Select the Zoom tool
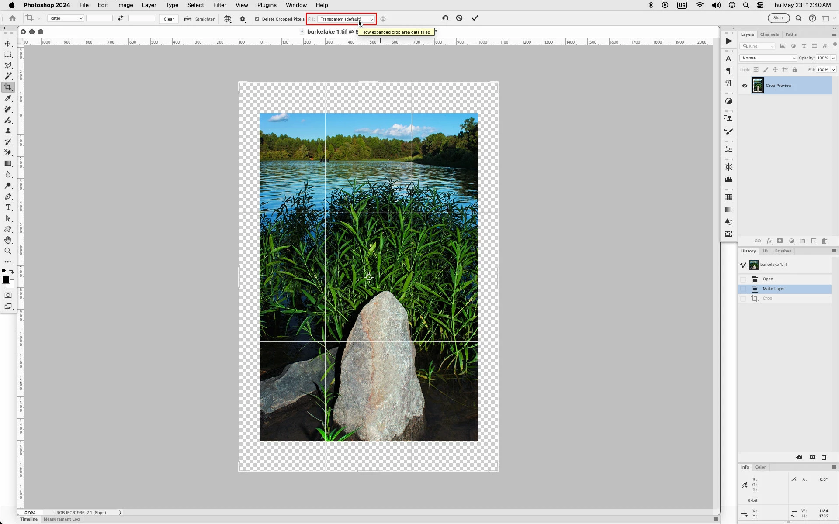The image size is (839, 524). [8, 251]
